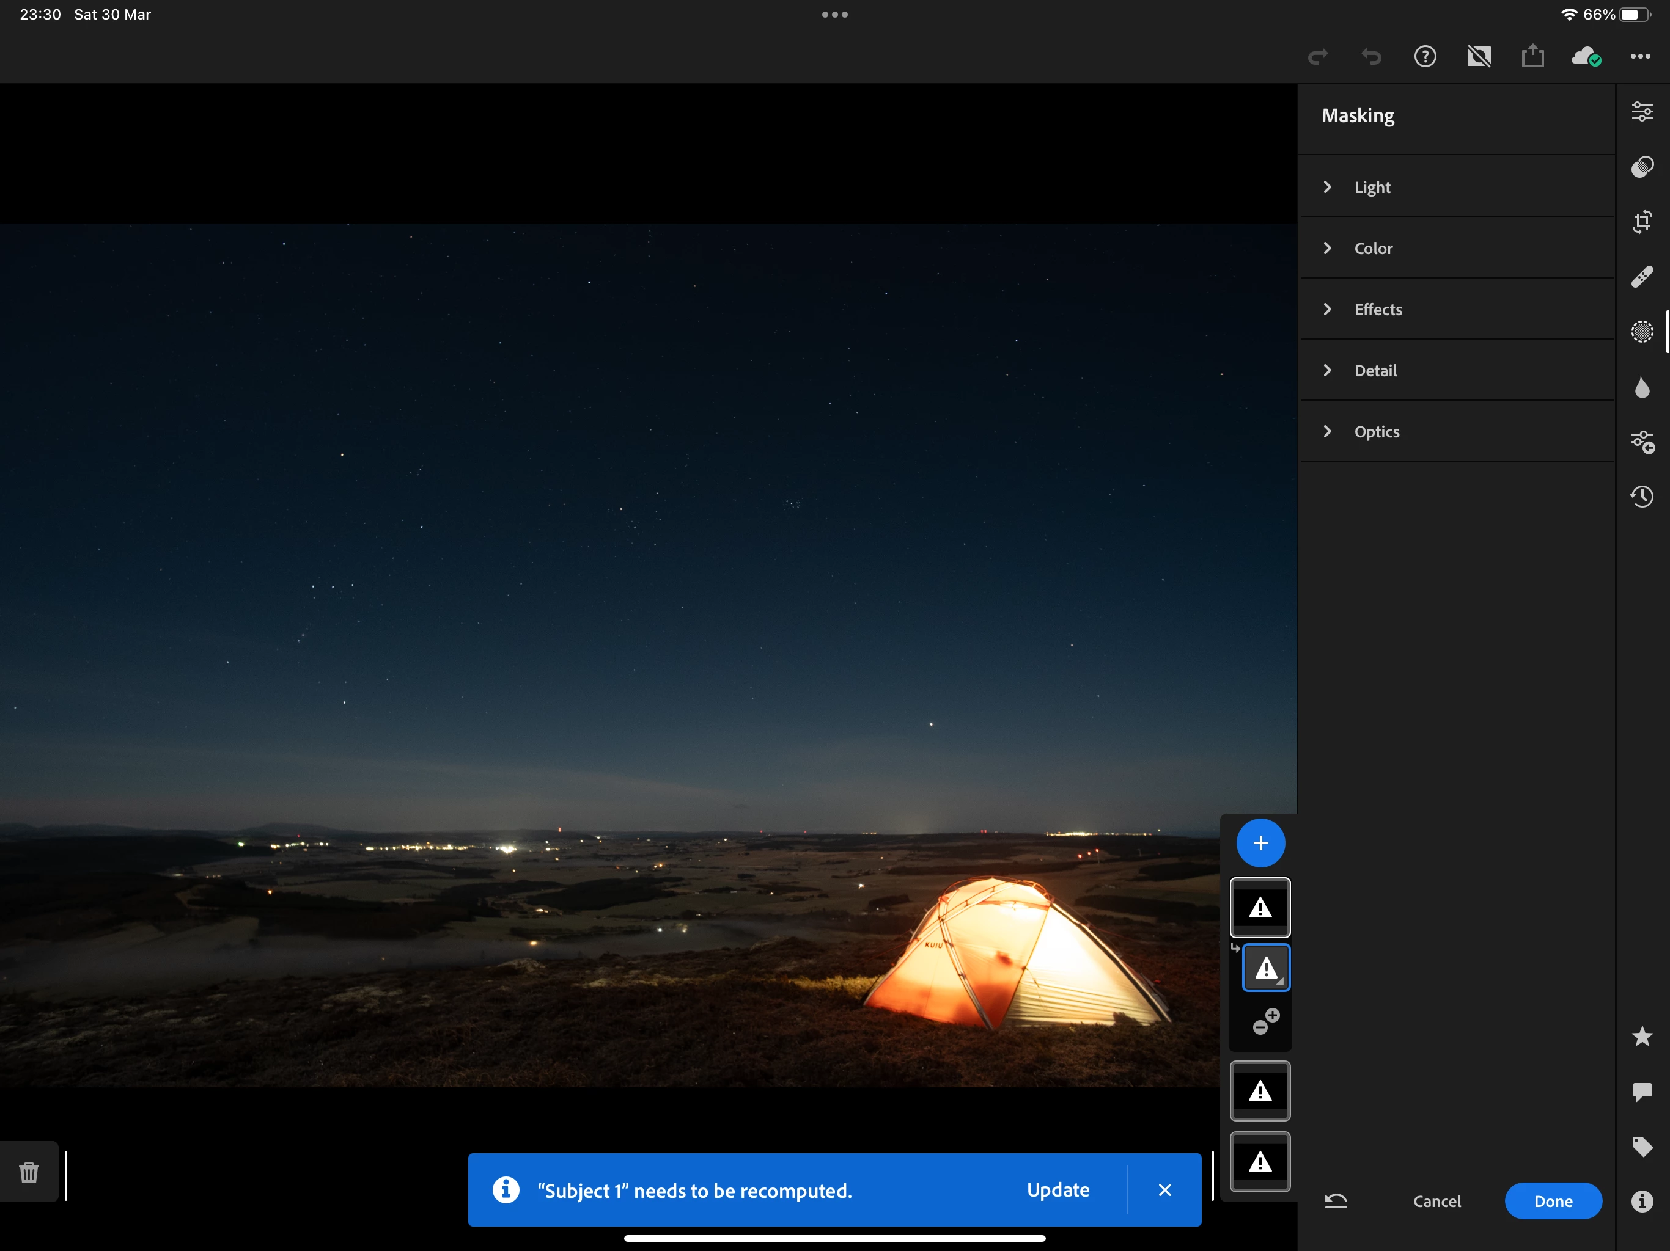Open star rating and flag panel

click(1641, 1037)
